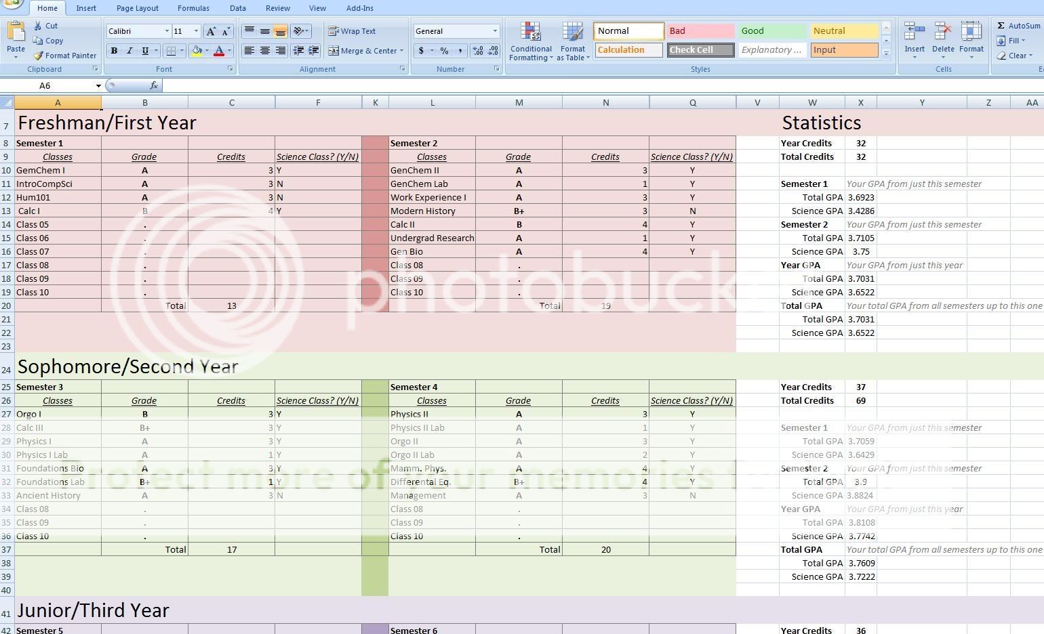Apply Comma Style number format
The width and height of the screenshot is (1044, 634).
pos(460,51)
